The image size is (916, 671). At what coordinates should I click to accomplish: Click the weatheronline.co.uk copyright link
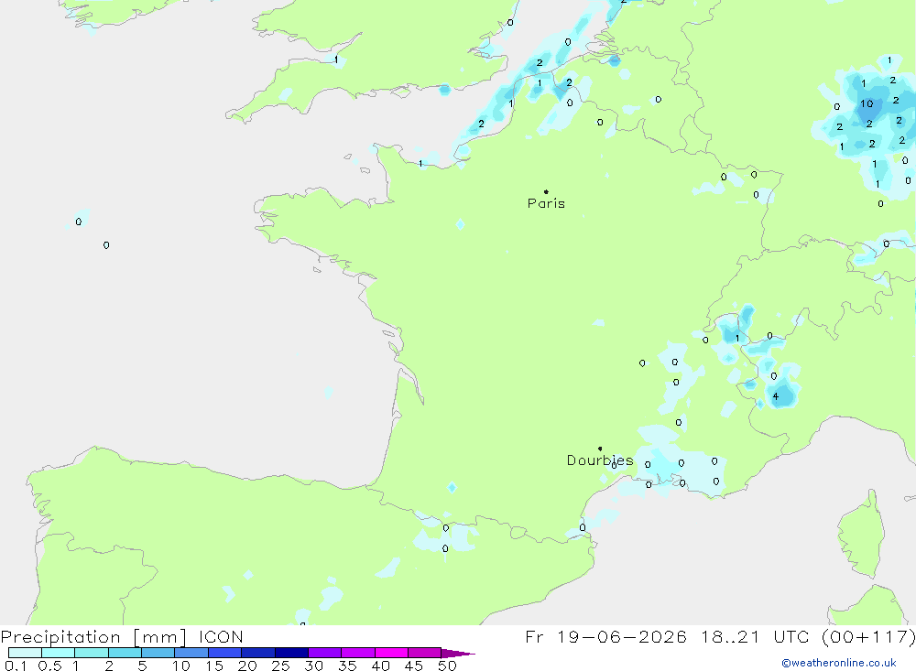(x=839, y=663)
